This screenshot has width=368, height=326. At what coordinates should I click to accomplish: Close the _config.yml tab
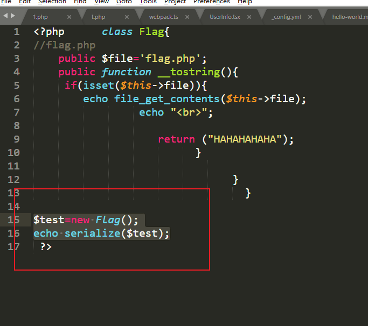[x=310, y=17]
